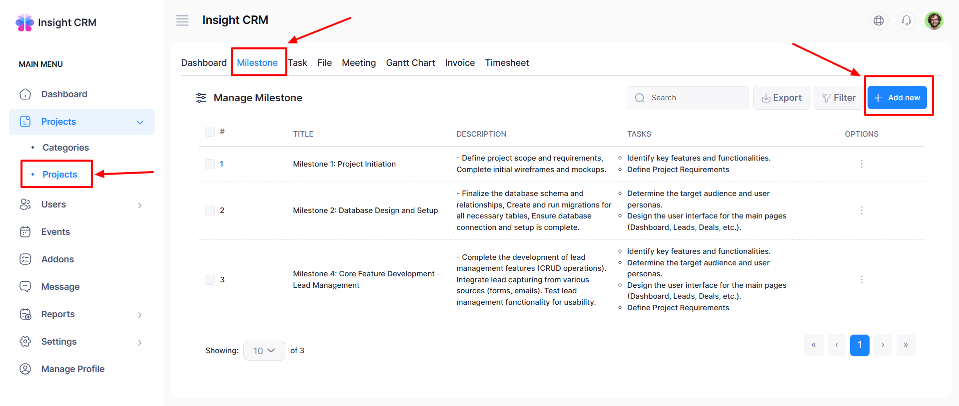The width and height of the screenshot is (959, 406).
Task: Click the support headset icon
Action: [906, 20]
